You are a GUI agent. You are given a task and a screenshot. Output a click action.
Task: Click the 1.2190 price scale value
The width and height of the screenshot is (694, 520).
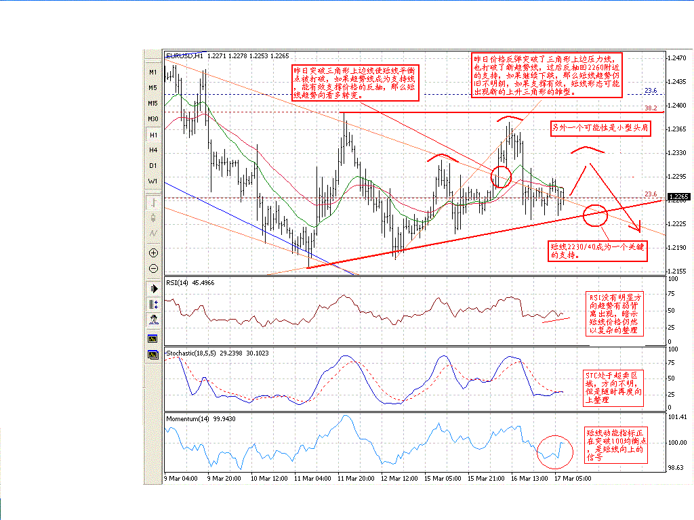click(x=677, y=247)
